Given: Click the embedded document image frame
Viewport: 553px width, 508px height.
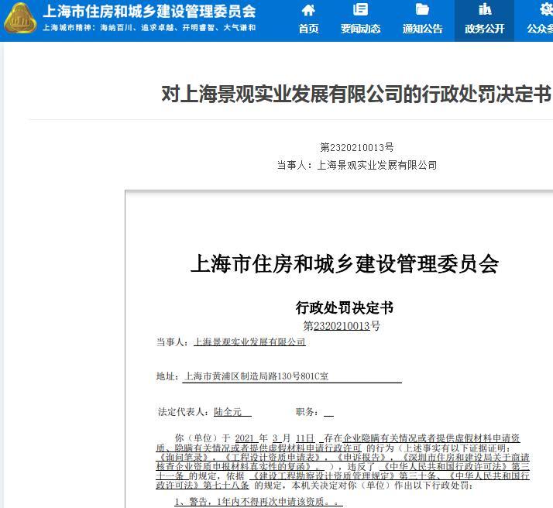Looking at the screenshot, I should [339, 349].
